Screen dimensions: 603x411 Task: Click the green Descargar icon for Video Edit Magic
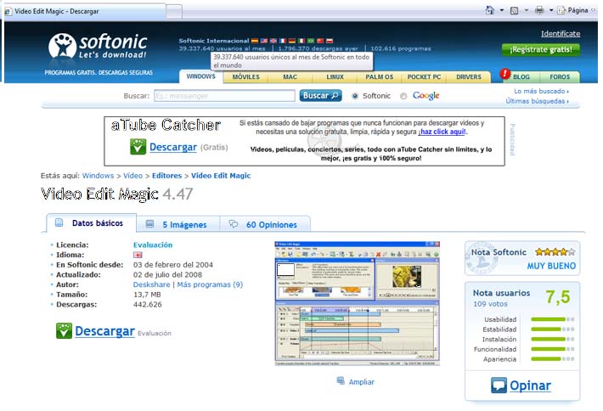click(x=64, y=330)
